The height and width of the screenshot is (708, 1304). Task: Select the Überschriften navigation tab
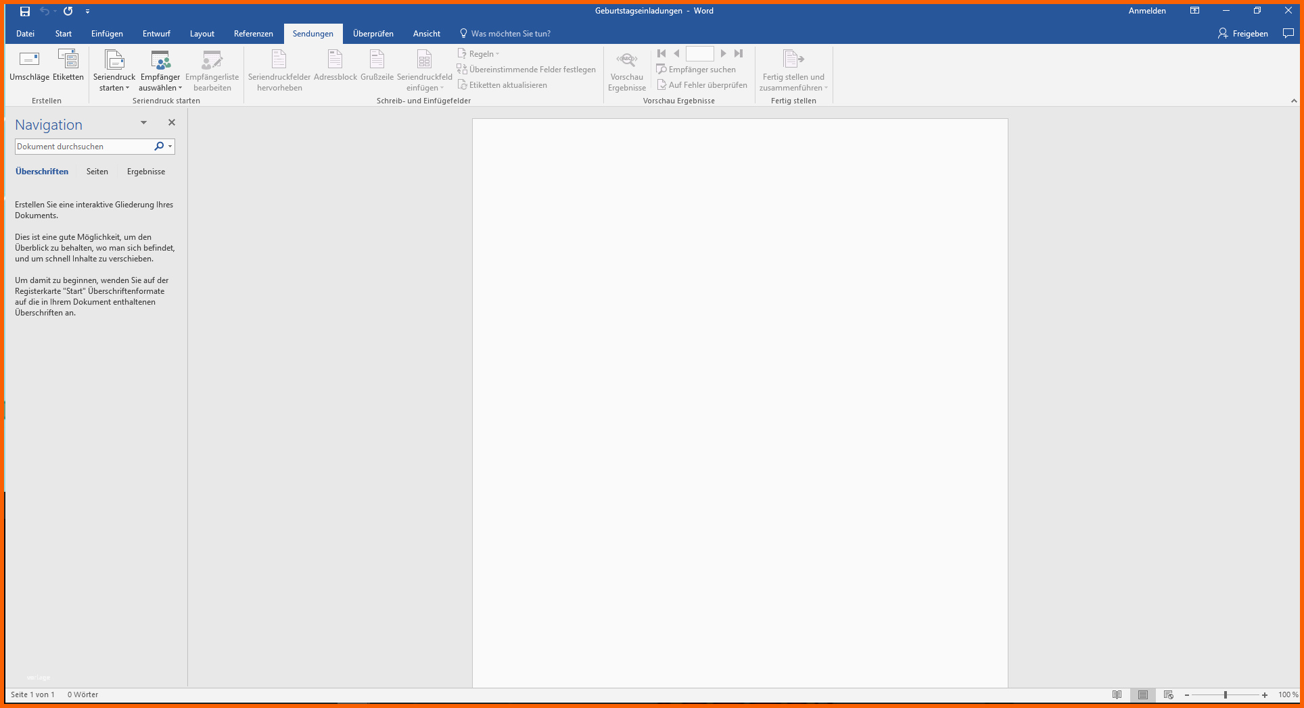(x=42, y=172)
